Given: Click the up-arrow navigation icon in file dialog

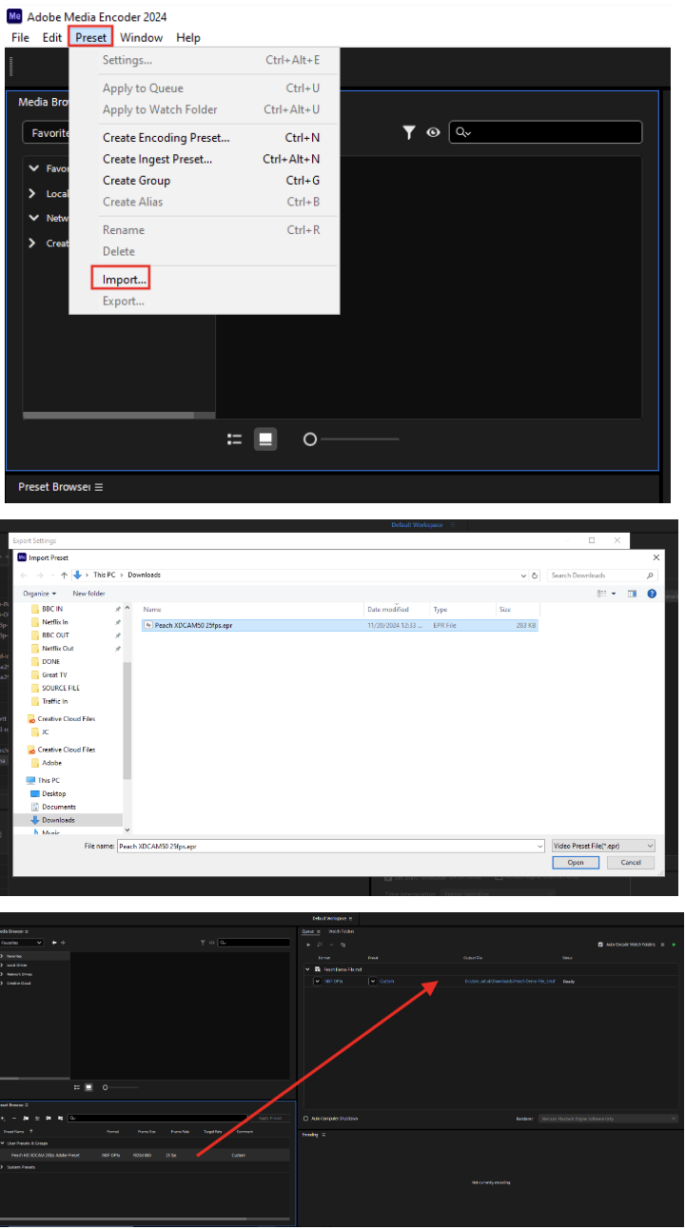Looking at the screenshot, I should click(64, 575).
